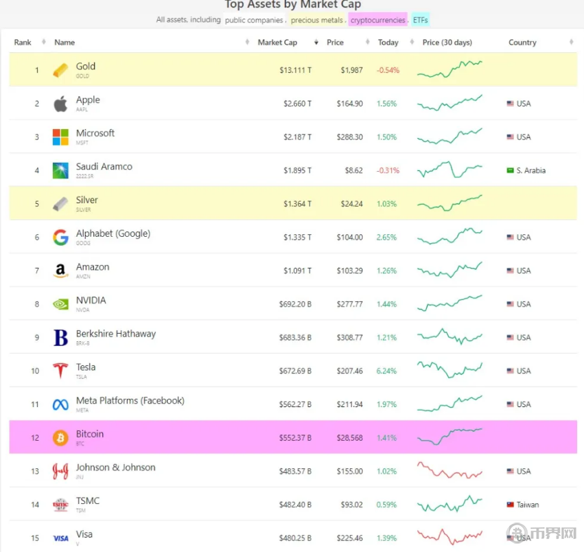The height and width of the screenshot is (552, 584).
Task: Toggle the cryptocurrencies filter
Action: point(377,20)
